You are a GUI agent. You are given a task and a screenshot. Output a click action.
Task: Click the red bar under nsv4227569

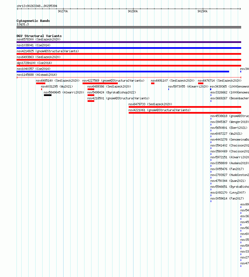(x=100, y=83)
